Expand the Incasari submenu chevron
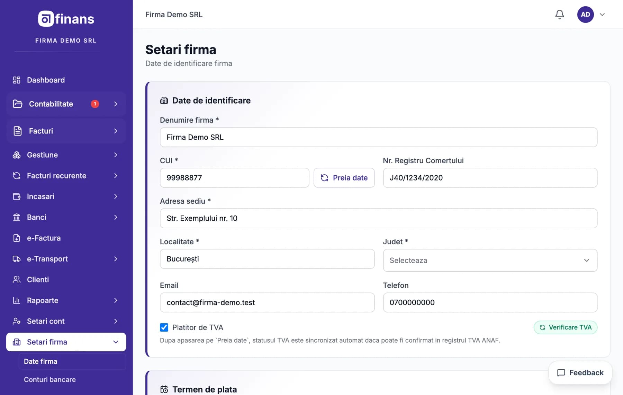 point(116,196)
